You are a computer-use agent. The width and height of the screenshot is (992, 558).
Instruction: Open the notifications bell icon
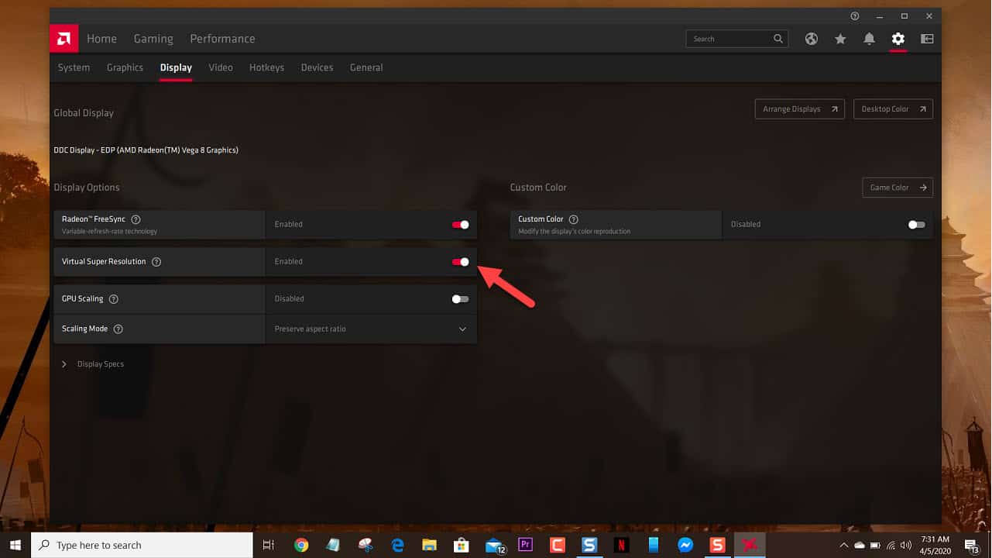click(x=870, y=39)
